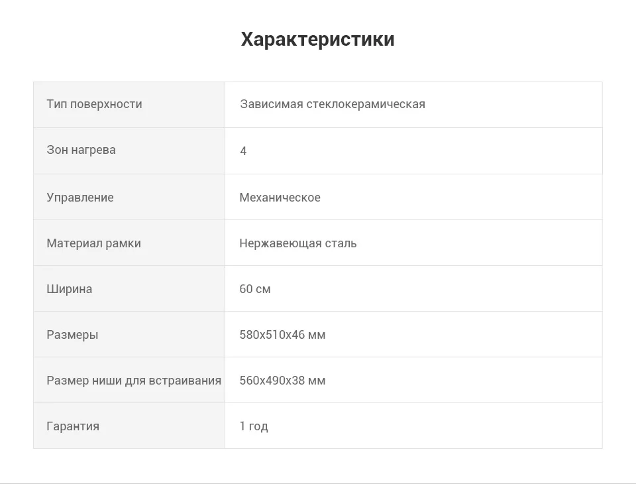Select the Гарантия row label
This screenshot has width=636, height=484.
[73, 426]
